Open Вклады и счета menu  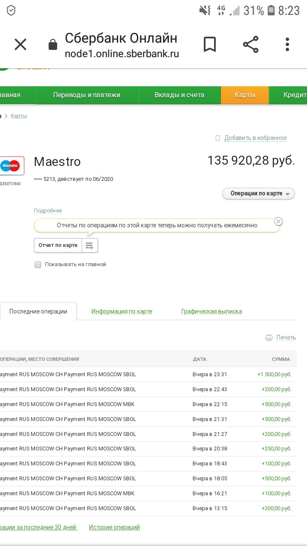click(x=180, y=95)
